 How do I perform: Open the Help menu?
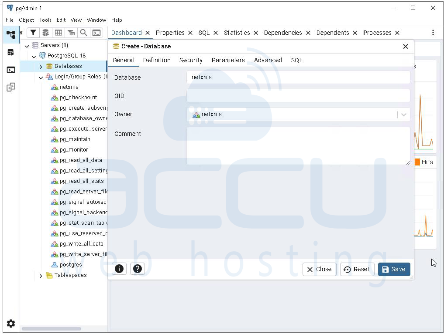pos(117,20)
